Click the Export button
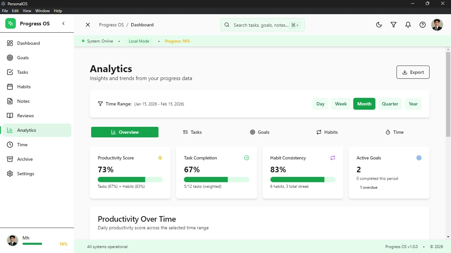The width and height of the screenshot is (451, 253). click(413, 72)
